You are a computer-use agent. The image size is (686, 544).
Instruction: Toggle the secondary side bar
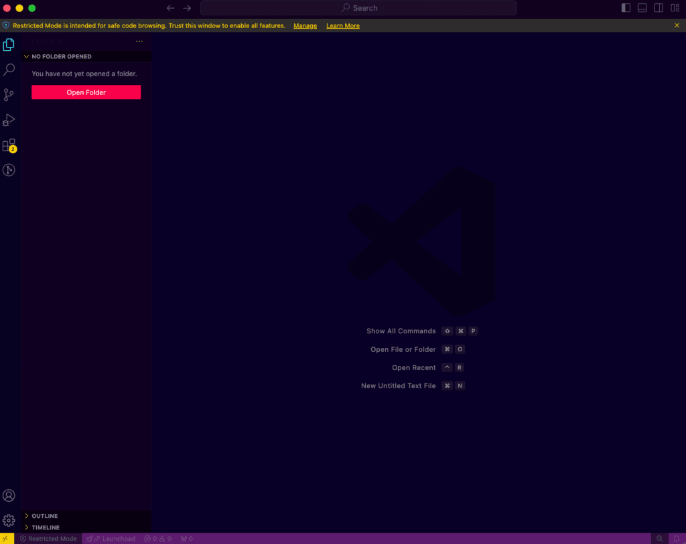[x=659, y=8]
